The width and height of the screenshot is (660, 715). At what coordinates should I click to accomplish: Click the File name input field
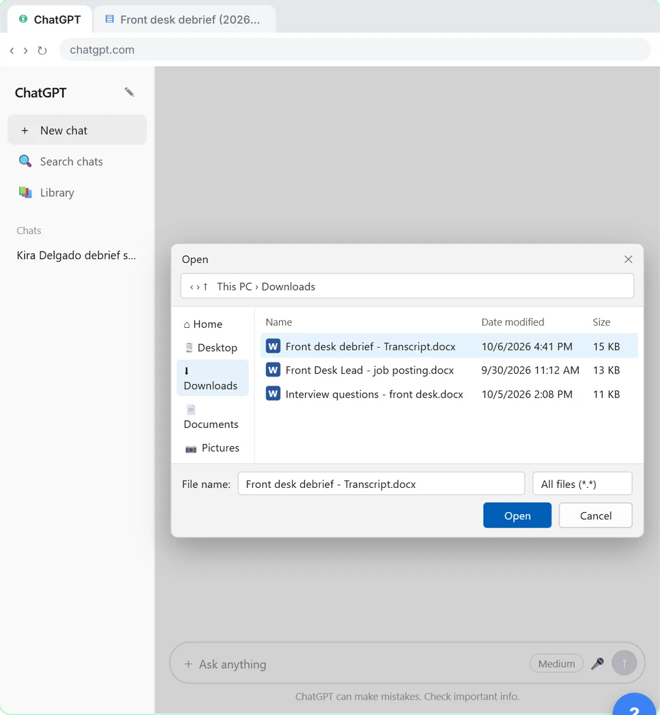point(381,484)
